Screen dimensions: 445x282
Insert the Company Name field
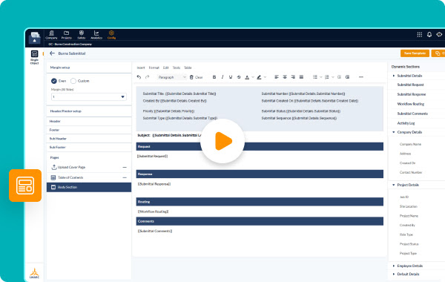pos(410,144)
